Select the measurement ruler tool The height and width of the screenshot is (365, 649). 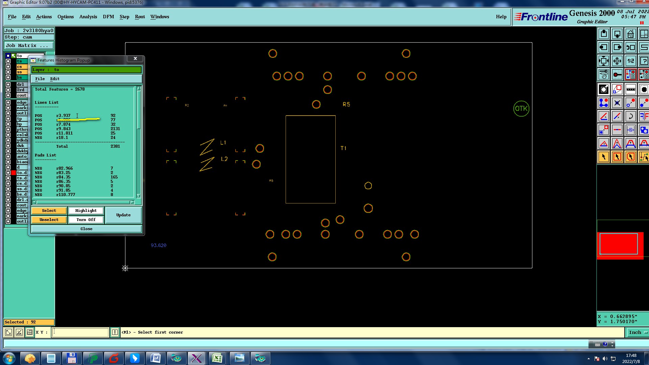[x=630, y=90]
